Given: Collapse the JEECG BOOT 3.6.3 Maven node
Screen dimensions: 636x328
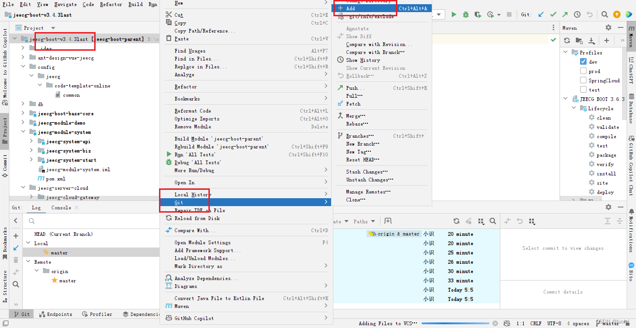Looking at the screenshot, I should click(x=566, y=99).
